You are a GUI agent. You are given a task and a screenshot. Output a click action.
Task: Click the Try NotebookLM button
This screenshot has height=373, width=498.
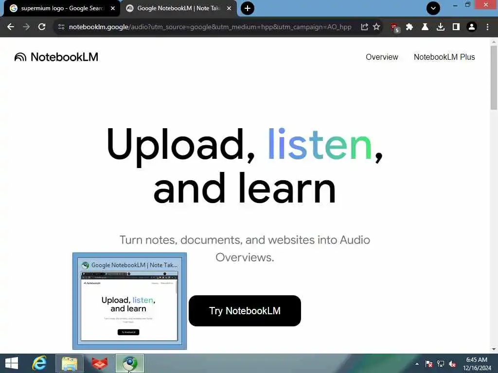tap(245, 311)
